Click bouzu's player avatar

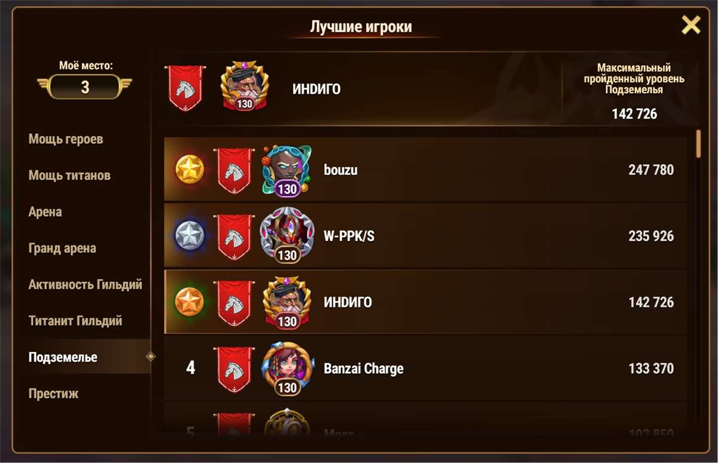(x=287, y=170)
